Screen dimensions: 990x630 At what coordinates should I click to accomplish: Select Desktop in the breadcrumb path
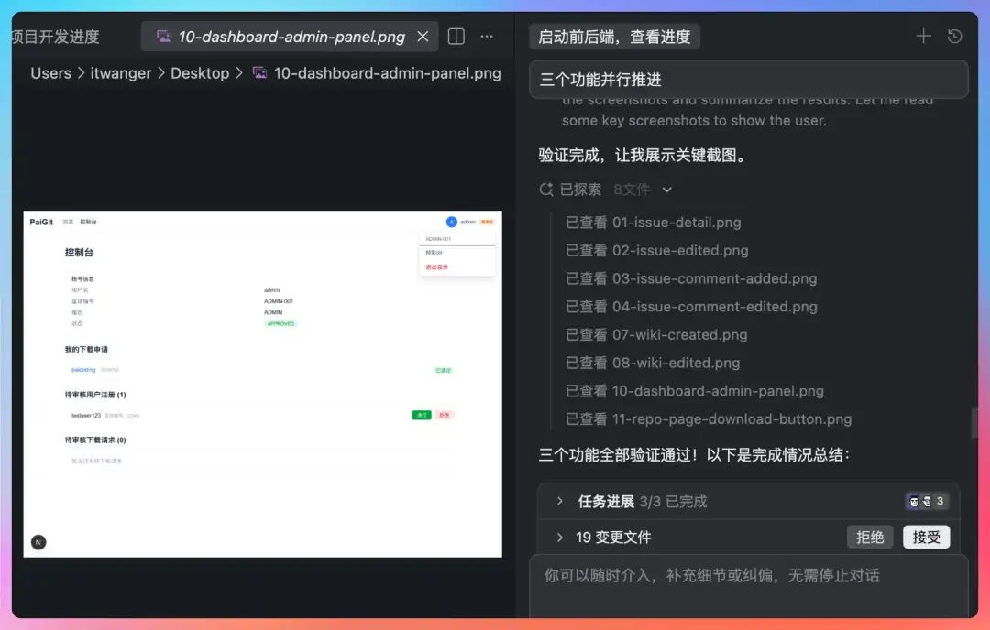click(200, 73)
